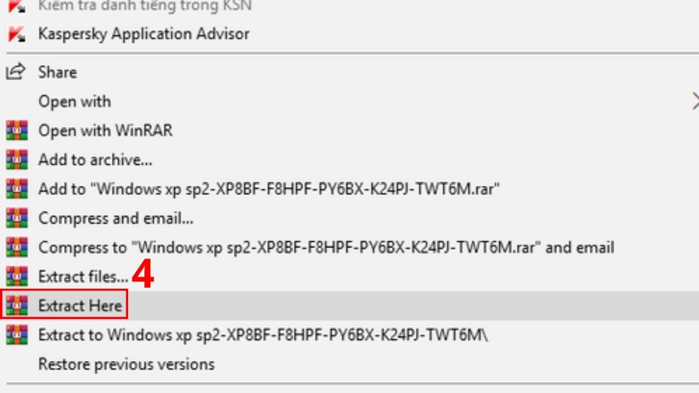The height and width of the screenshot is (393, 699).
Task: Choose Restore previous versions
Action: point(126,364)
